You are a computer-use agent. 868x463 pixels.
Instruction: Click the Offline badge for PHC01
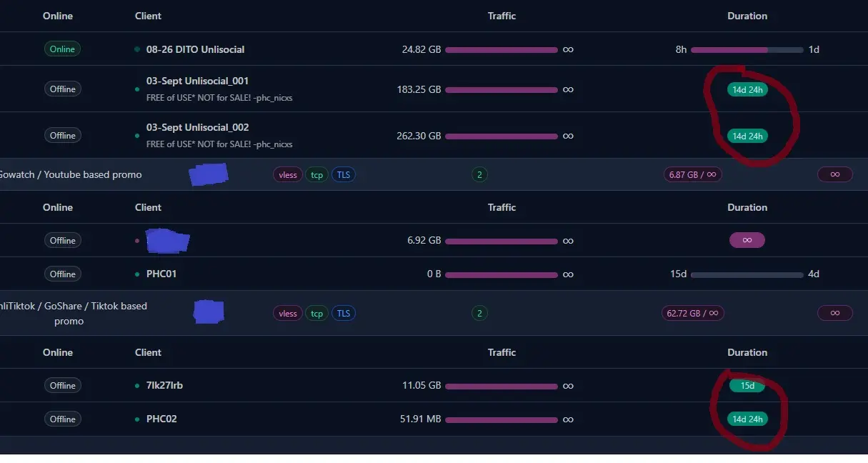(62, 274)
